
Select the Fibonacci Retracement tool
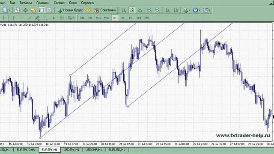46,18
